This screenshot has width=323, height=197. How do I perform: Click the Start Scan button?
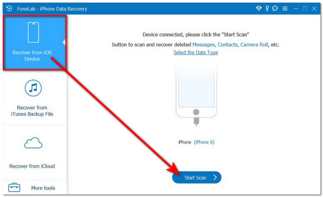click(197, 177)
